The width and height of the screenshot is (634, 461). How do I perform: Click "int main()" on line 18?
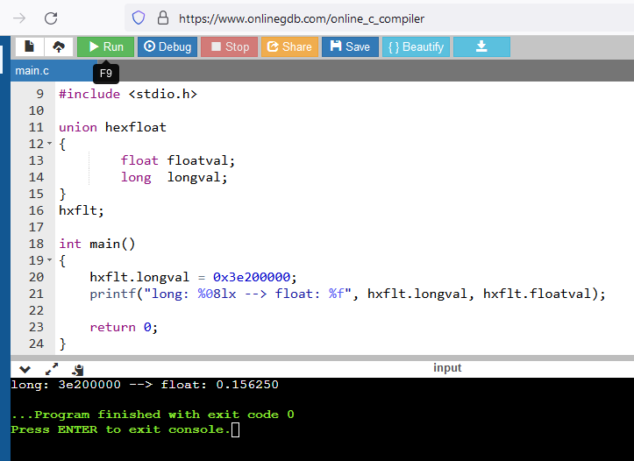coord(97,244)
